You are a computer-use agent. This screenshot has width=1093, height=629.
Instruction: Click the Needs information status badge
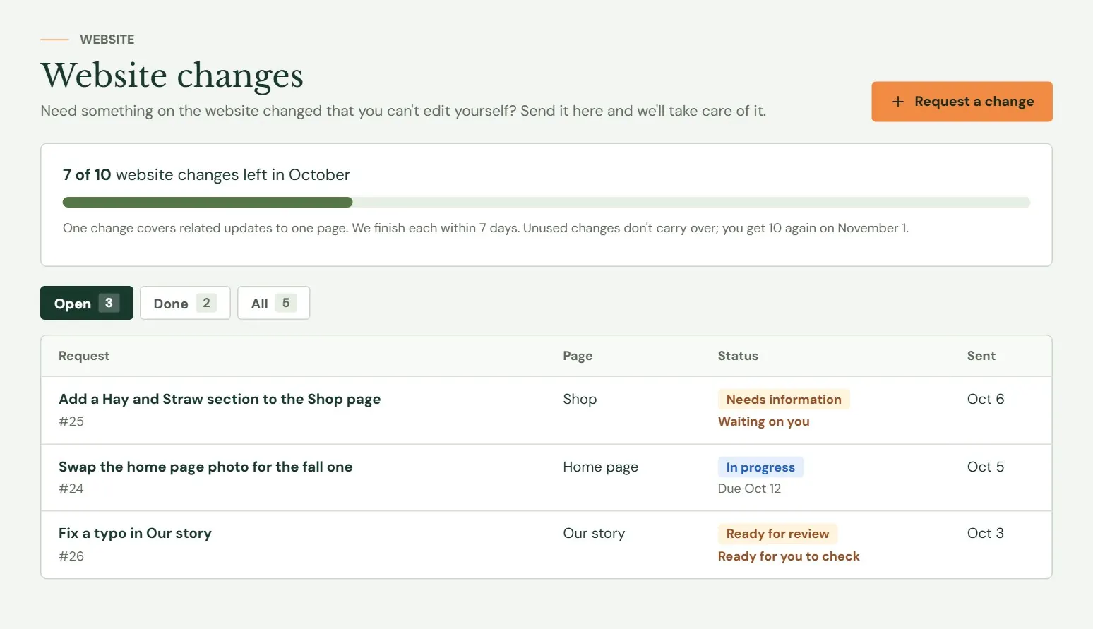[x=784, y=400]
